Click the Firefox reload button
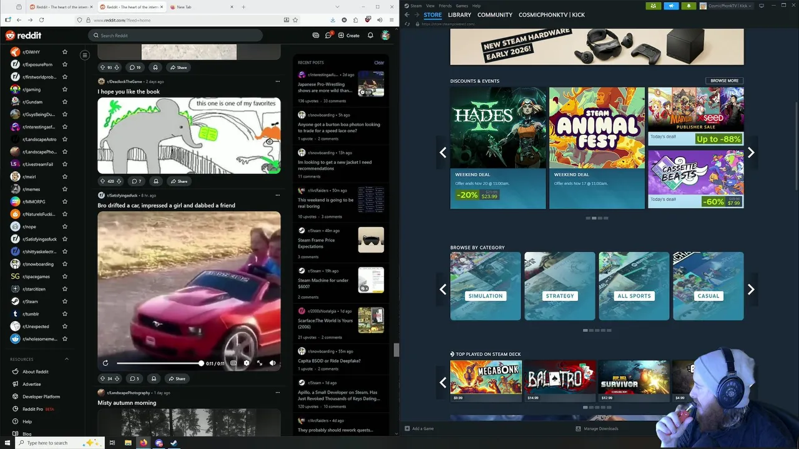 41,20
